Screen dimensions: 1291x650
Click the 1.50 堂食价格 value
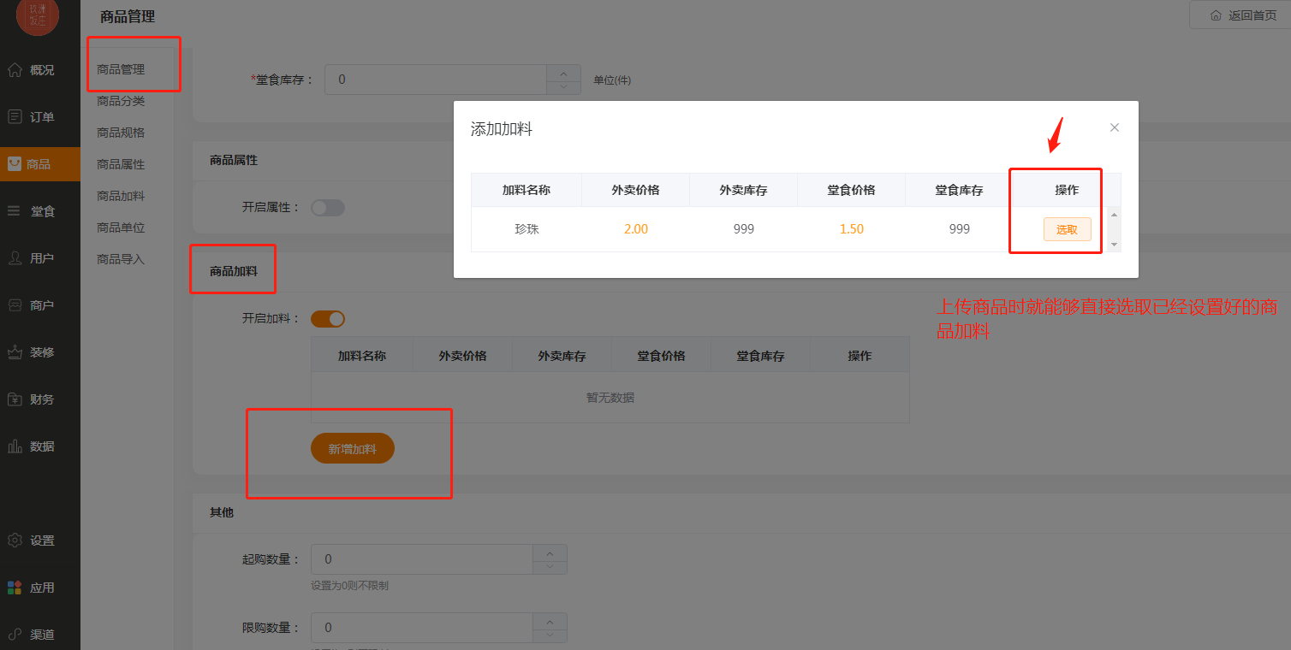point(851,229)
